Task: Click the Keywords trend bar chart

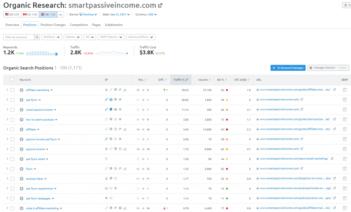Action: pyautogui.click(x=42, y=53)
